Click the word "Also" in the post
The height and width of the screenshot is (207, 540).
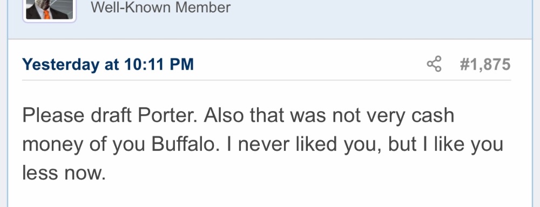coord(224,115)
